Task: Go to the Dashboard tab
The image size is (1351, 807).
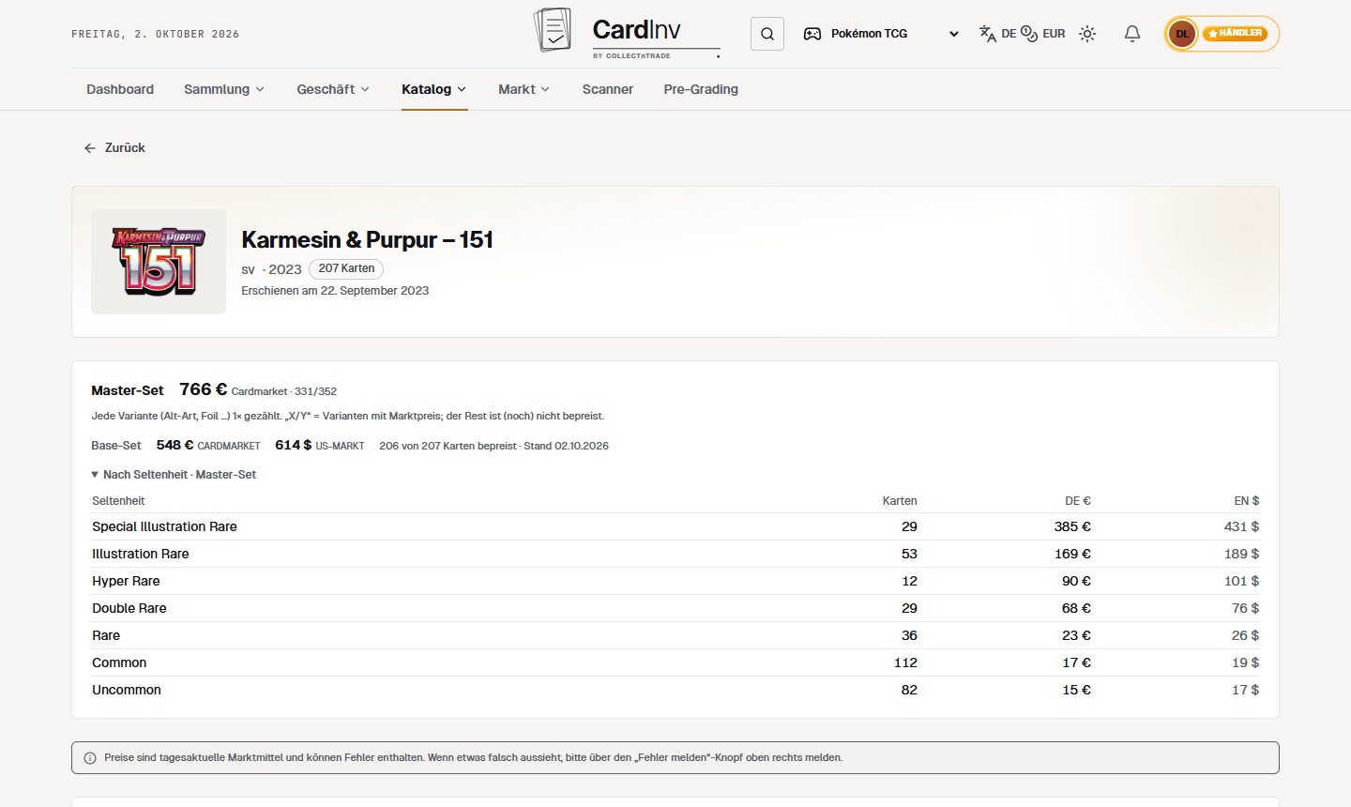Action: point(120,89)
